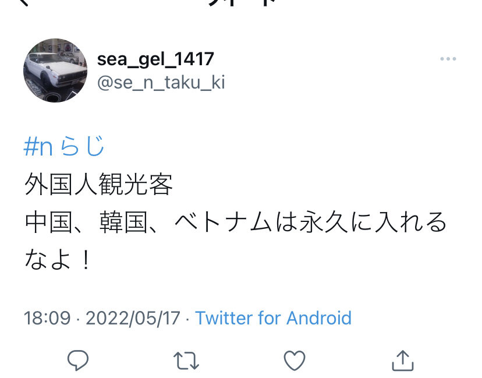Open the three-dot more options menu
482x378 pixels.
[x=448, y=59]
